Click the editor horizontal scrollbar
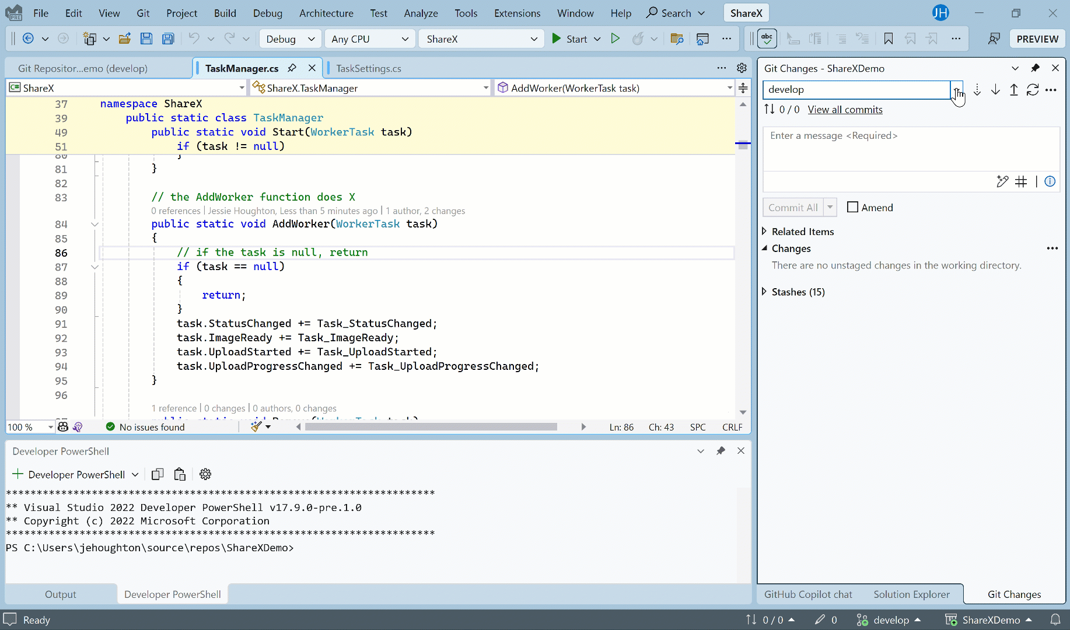The image size is (1070, 630). [431, 427]
